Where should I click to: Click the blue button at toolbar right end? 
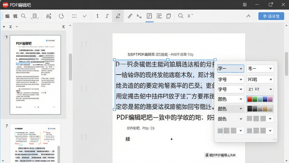click(x=271, y=16)
